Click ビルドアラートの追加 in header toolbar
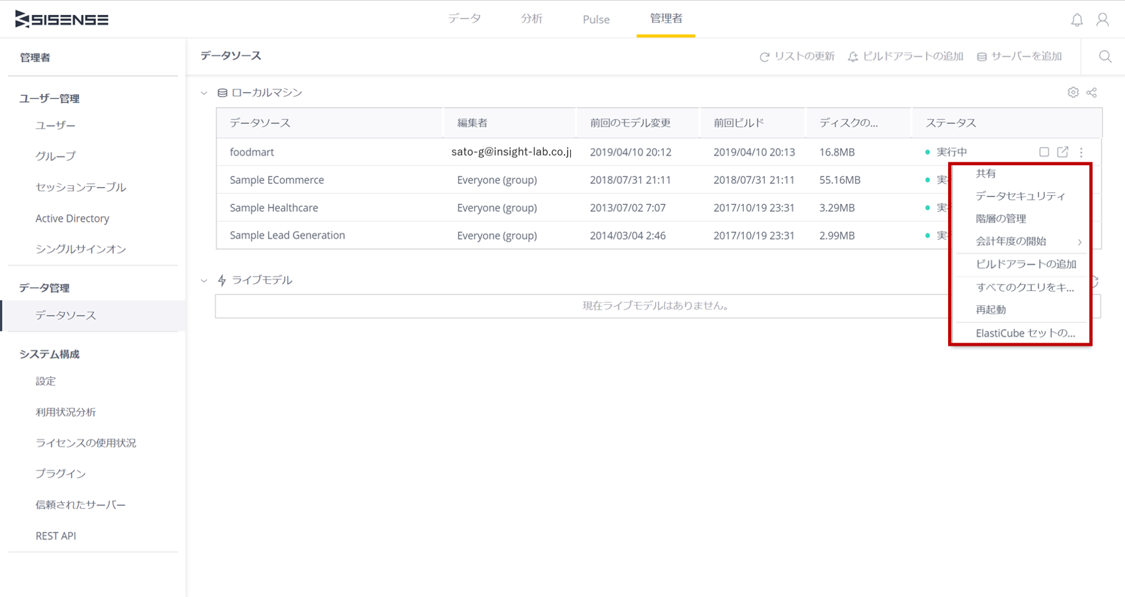 click(x=905, y=57)
